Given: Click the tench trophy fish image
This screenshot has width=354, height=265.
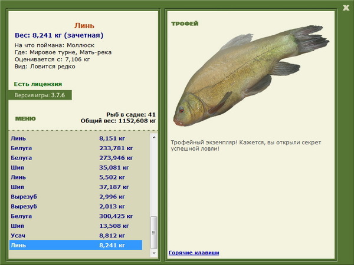Looking at the screenshot, I should (x=251, y=76).
